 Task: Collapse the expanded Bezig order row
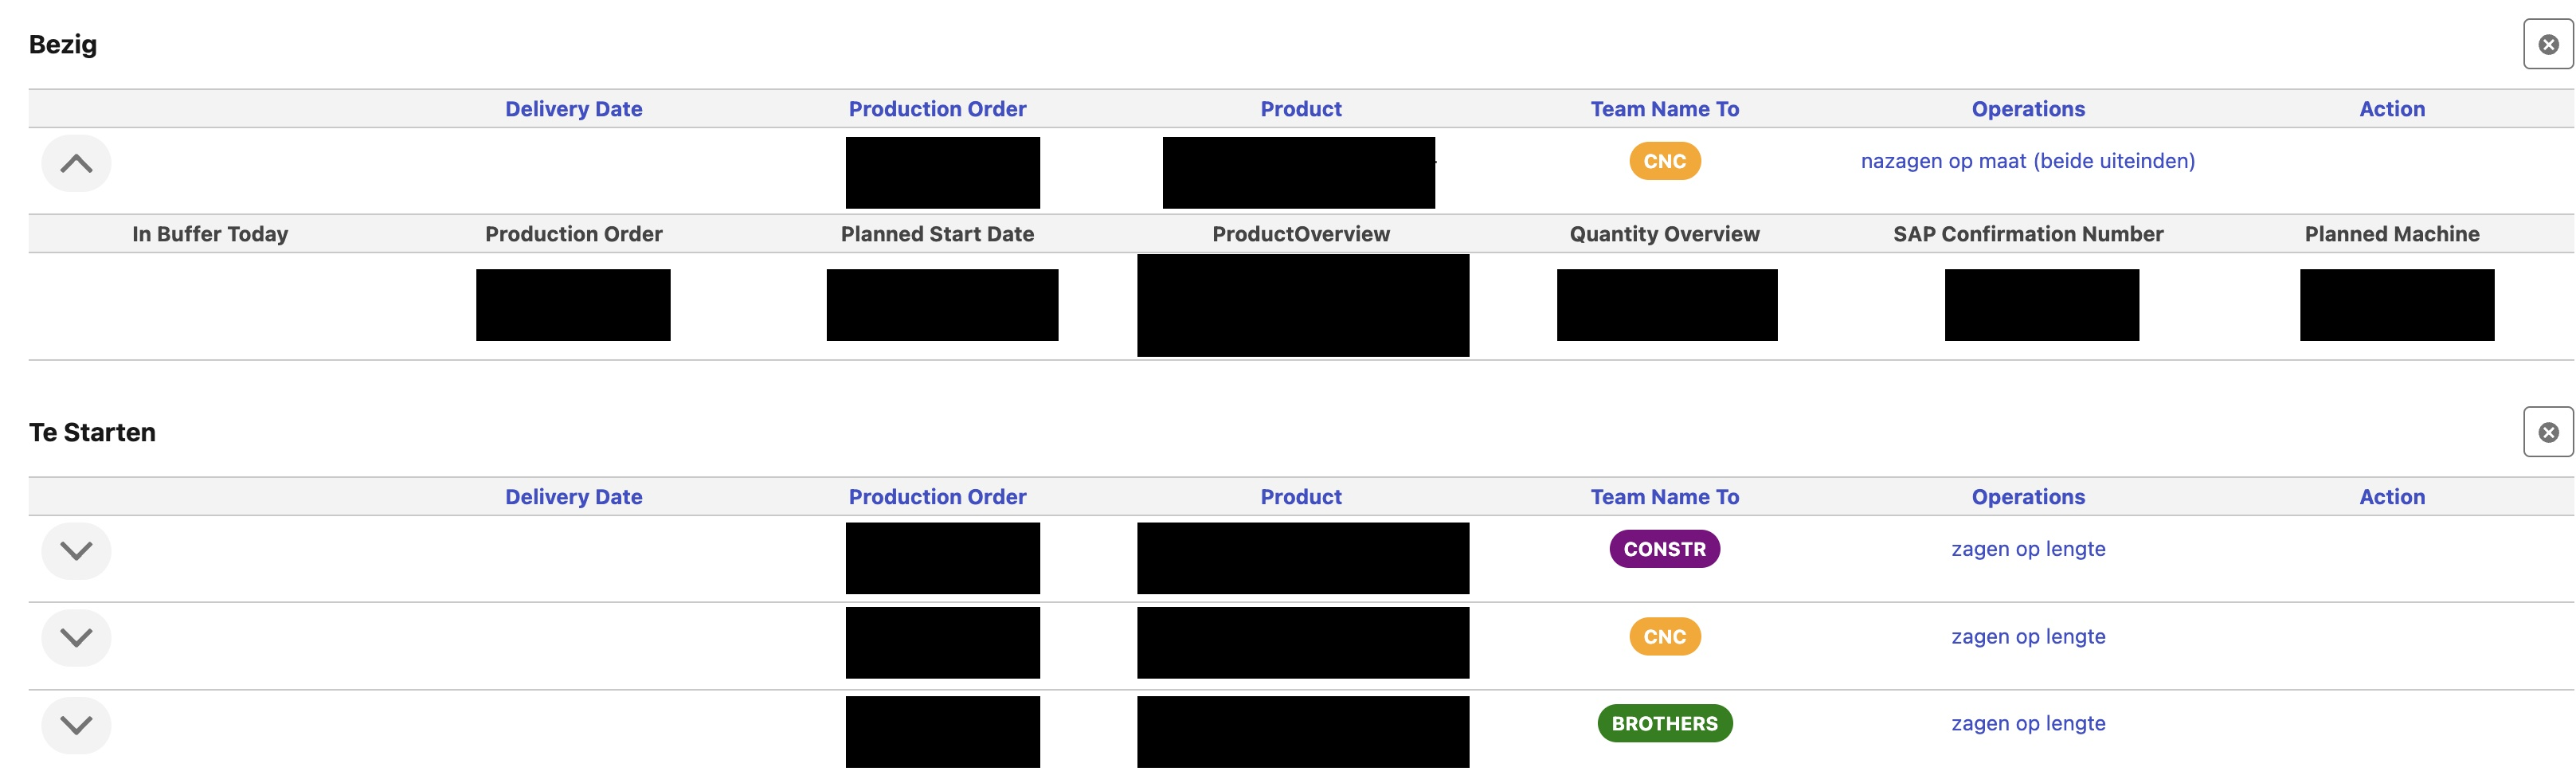pyautogui.click(x=76, y=163)
